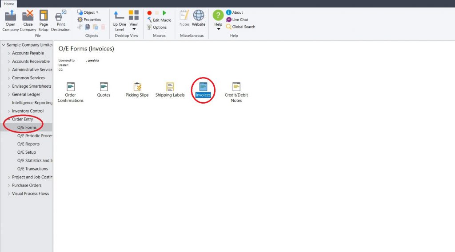Select Accounts Payable label in the tree

[x=28, y=53]
